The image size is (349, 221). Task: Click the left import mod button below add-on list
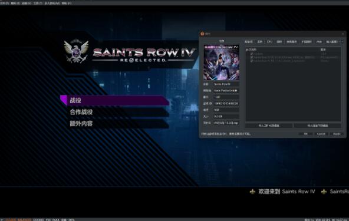[x=269, y=126]
